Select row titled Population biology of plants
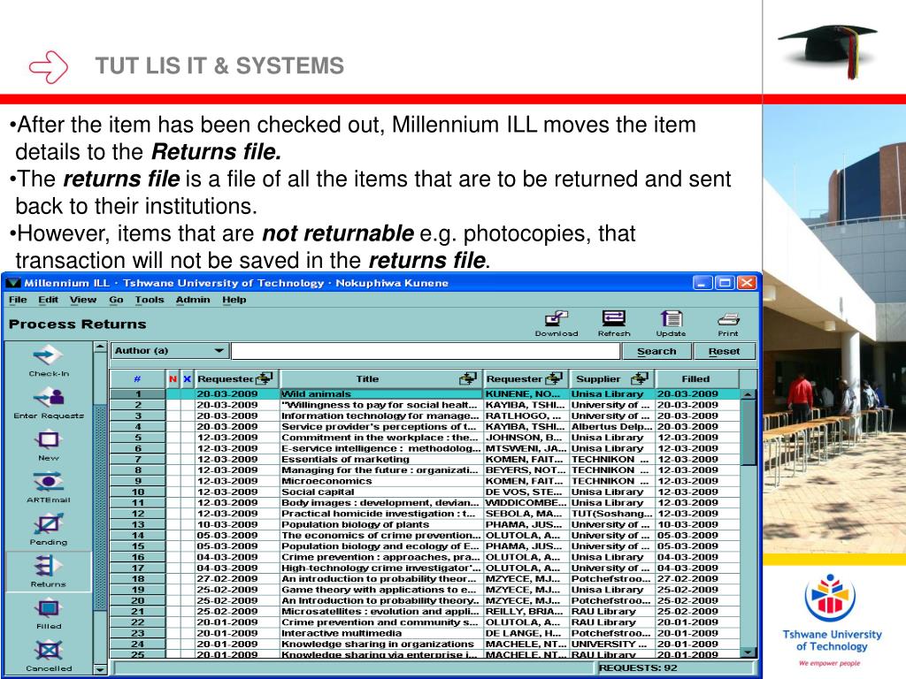The width and height of the screenshot is (906, 679). [x=426, y=524]
